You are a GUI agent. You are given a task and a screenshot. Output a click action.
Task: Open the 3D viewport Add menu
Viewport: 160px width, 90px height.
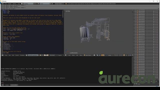pyautogui.click(x=77, y=55)
